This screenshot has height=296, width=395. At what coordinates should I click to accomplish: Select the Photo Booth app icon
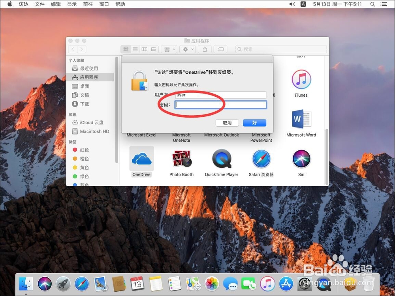(x=181, y=159)
